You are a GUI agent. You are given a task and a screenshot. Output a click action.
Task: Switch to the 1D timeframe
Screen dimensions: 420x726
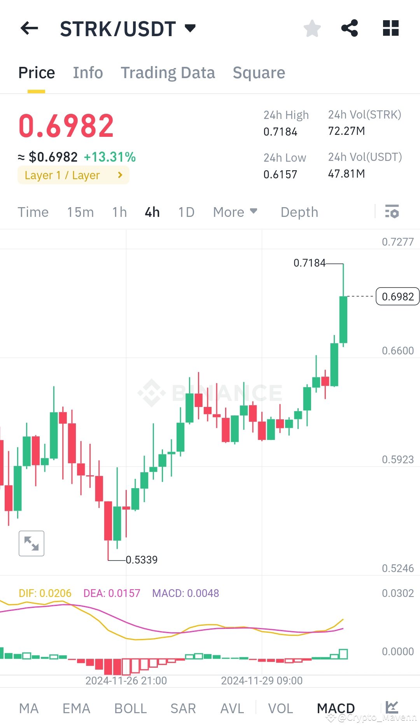coord(186,212)
